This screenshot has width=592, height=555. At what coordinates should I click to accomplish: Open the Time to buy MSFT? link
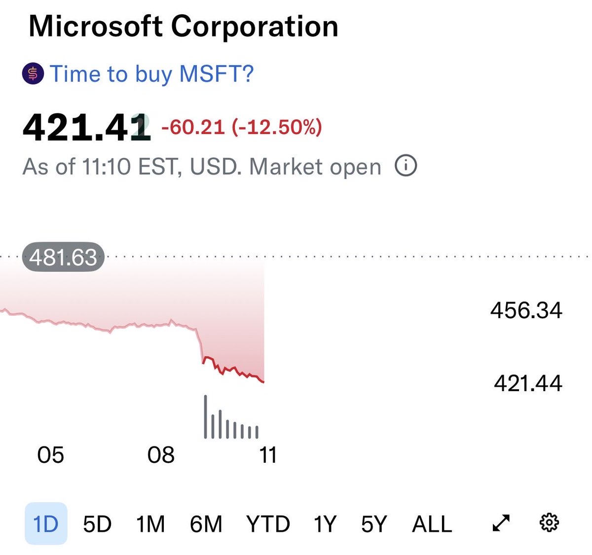pyautogui.click(x=151, y=74)
